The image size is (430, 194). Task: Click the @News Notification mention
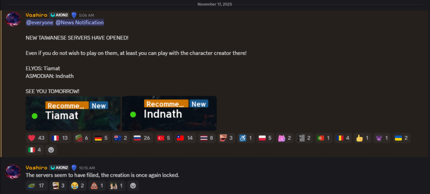79,23
